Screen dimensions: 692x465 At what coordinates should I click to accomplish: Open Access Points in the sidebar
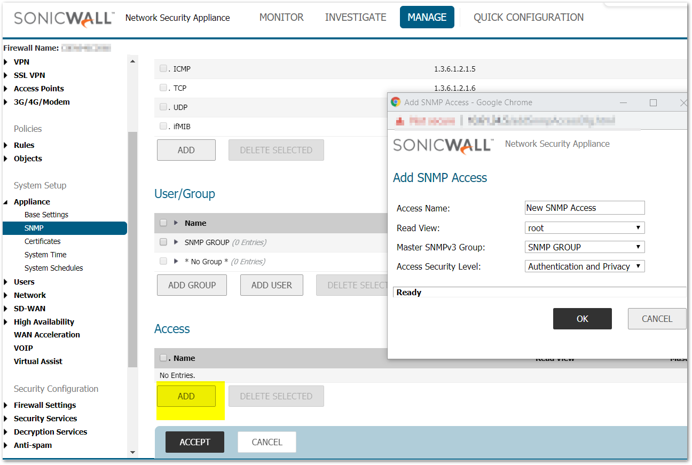coord(39,89)
